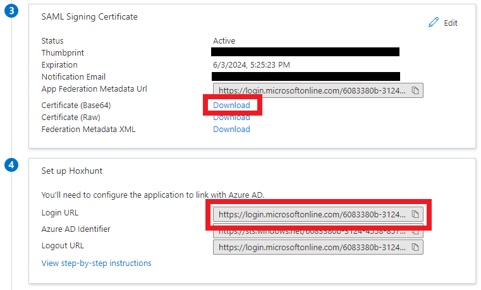Copy the Logout URL to clipboard

point(415,247)
